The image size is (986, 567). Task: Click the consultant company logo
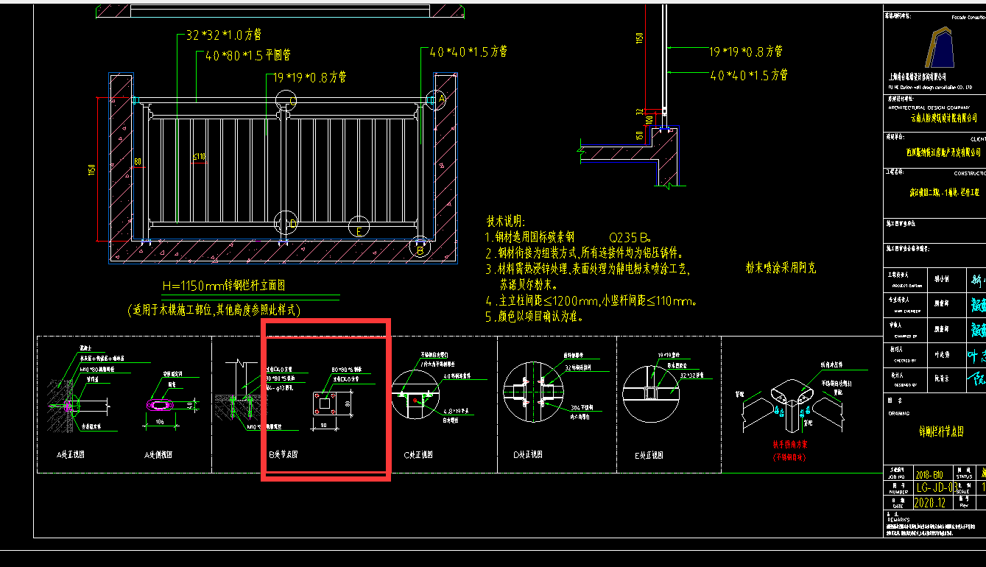click(x=940, y=48)
